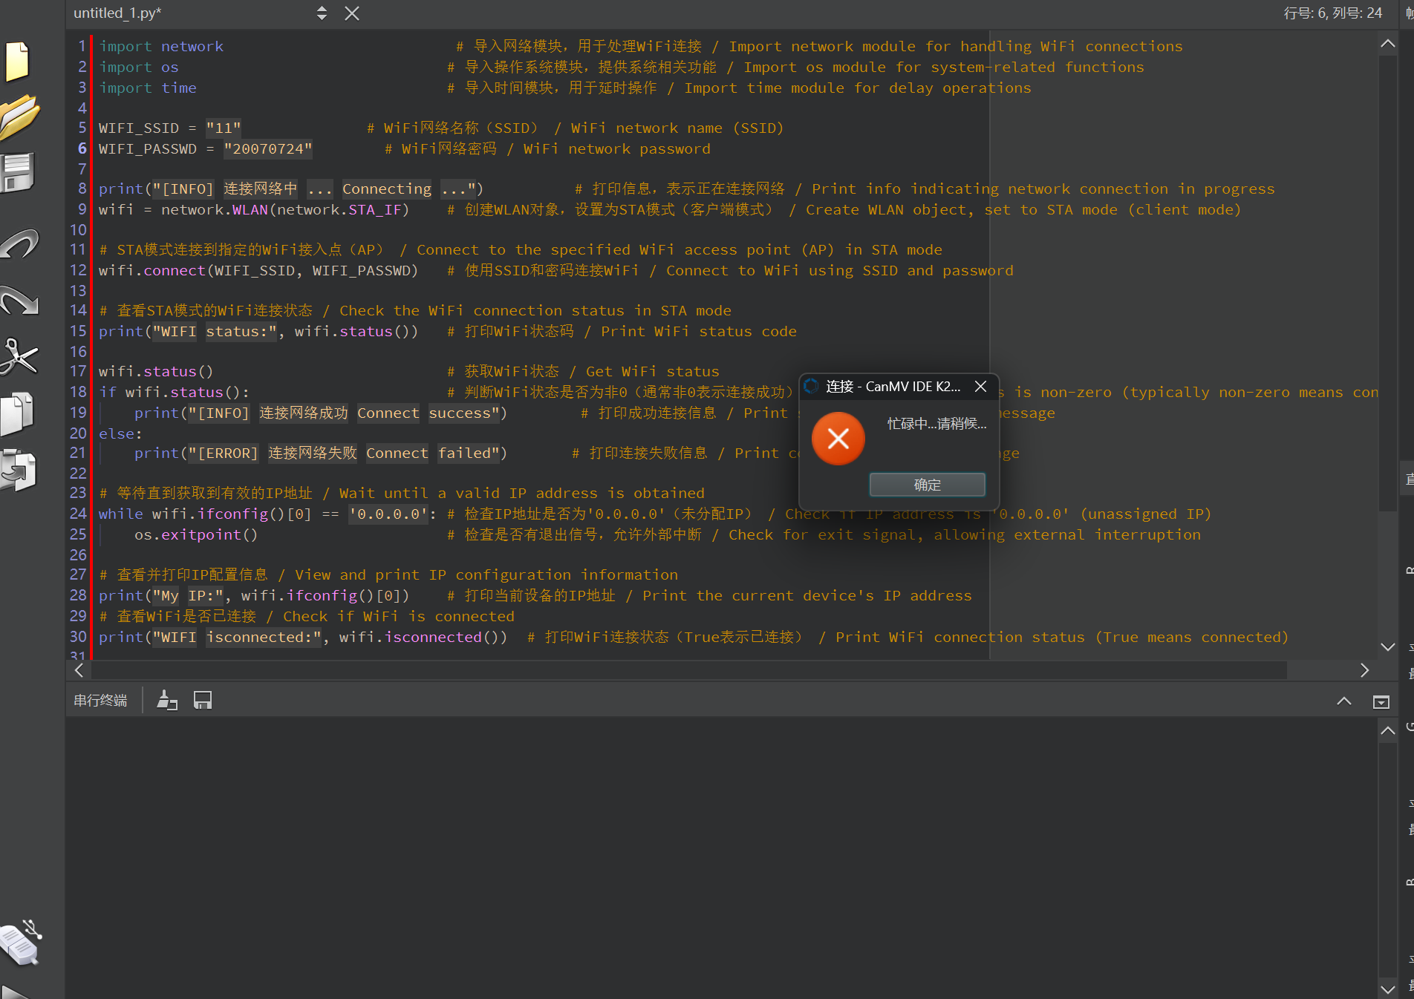Click the editor scroll up arrow
Viewport: 1414px width, 999px height.
(x=1387, y=44)
